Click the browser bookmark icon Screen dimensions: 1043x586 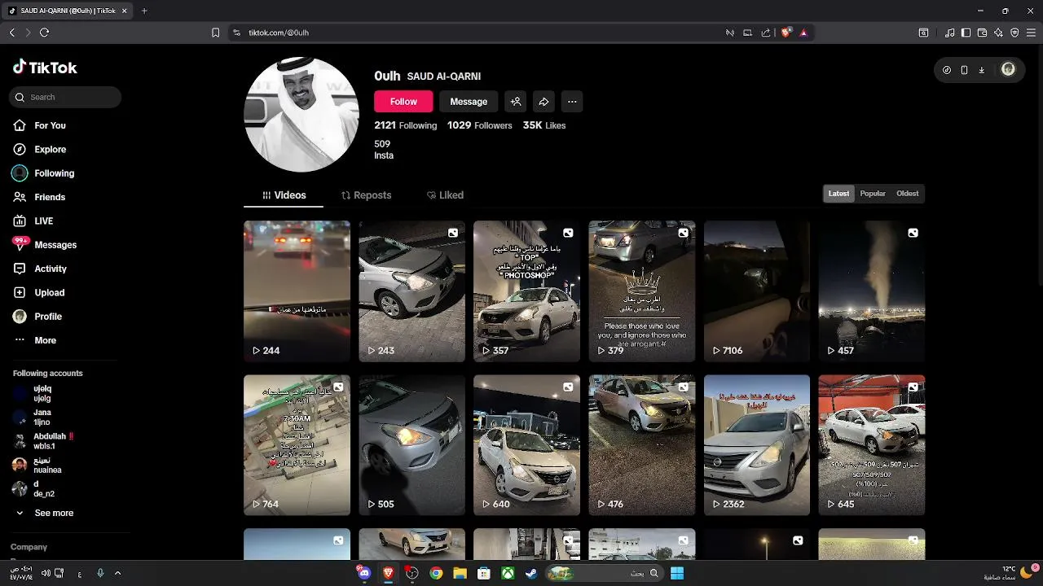215,33
